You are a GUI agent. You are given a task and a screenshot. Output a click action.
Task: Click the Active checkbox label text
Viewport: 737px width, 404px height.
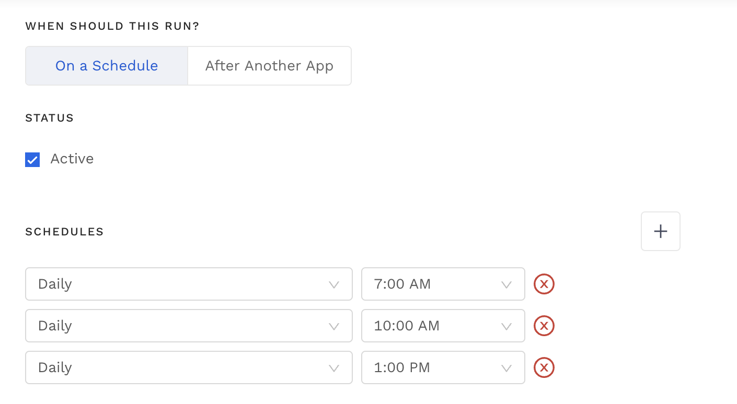click(72, 159)
